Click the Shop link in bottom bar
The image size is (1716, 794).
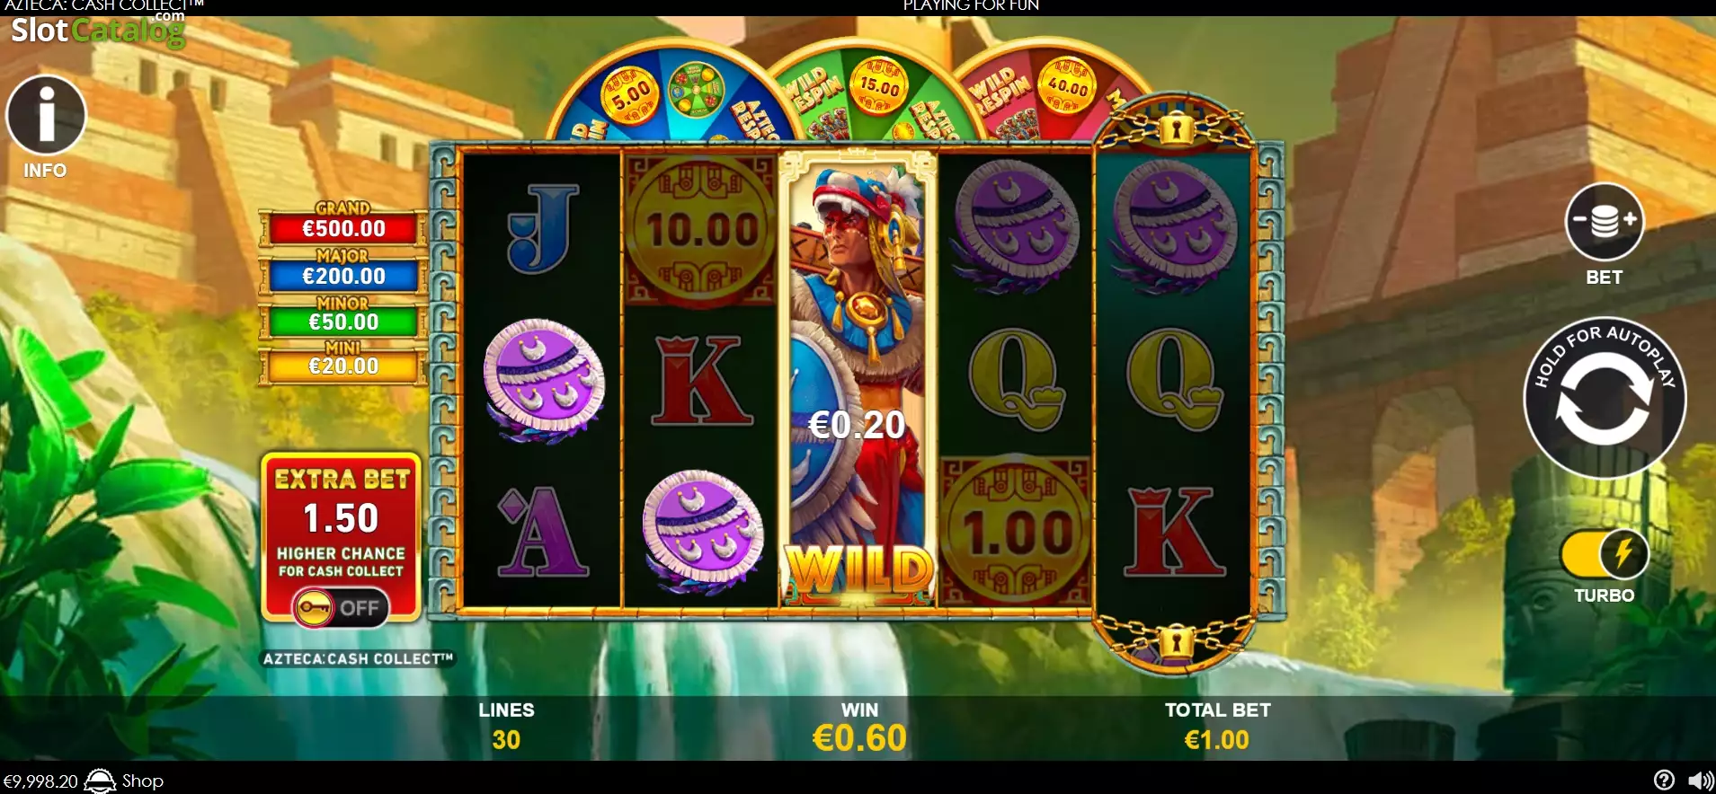click(x=143, y=781)
